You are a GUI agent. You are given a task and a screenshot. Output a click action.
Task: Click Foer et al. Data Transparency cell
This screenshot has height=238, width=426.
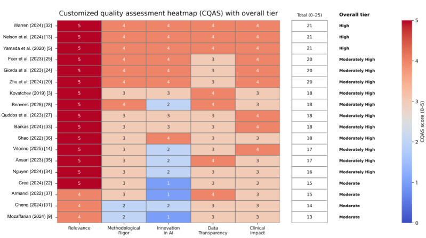(x=213, y=59)
